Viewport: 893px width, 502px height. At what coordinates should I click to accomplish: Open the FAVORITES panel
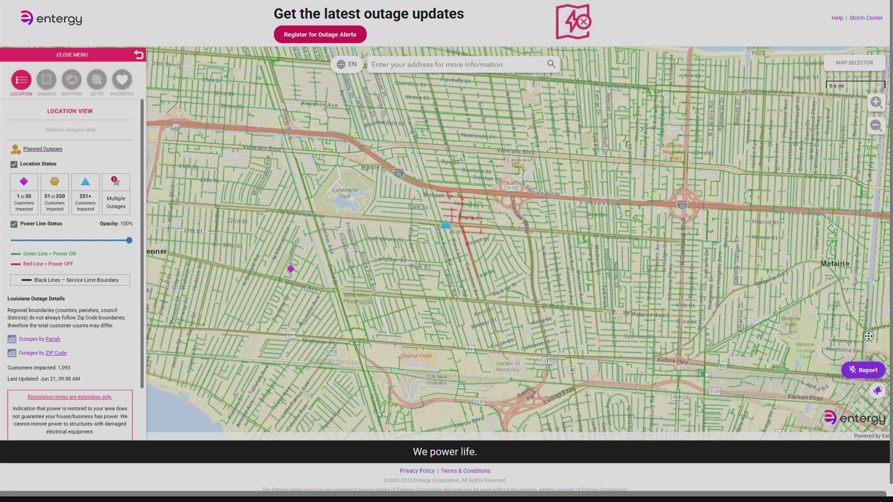[121, 80]
